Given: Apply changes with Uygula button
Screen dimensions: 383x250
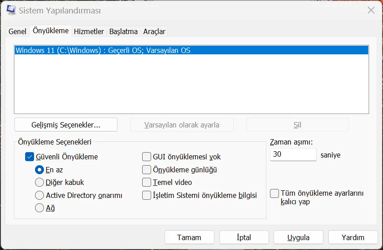Looking at the screenshot, I should 299,237.
